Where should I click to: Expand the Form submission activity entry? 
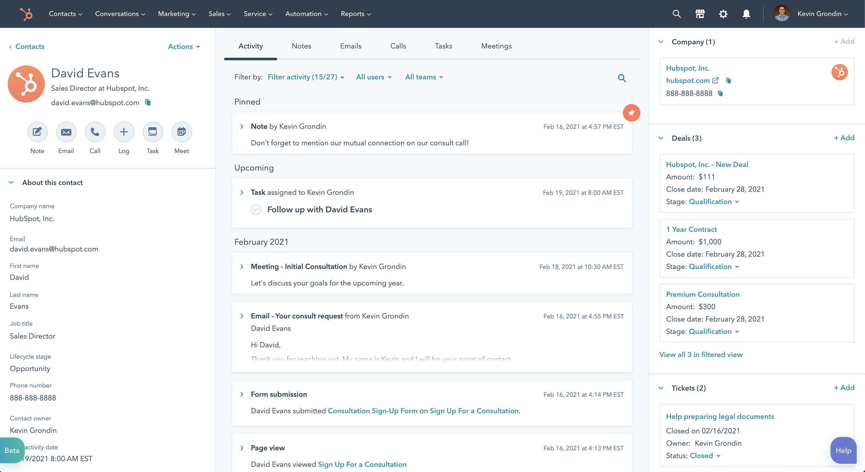(242, 394)
